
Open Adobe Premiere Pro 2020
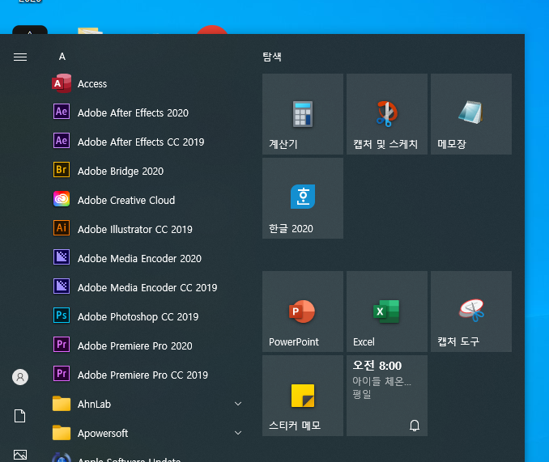(147, 345)
